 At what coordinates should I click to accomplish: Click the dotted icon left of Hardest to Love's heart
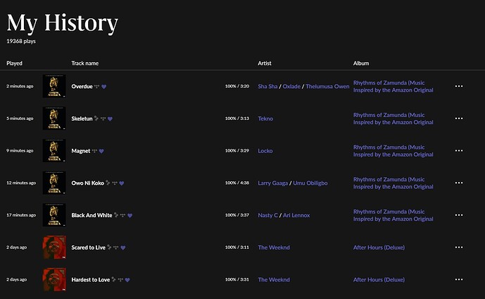(120, 280)
